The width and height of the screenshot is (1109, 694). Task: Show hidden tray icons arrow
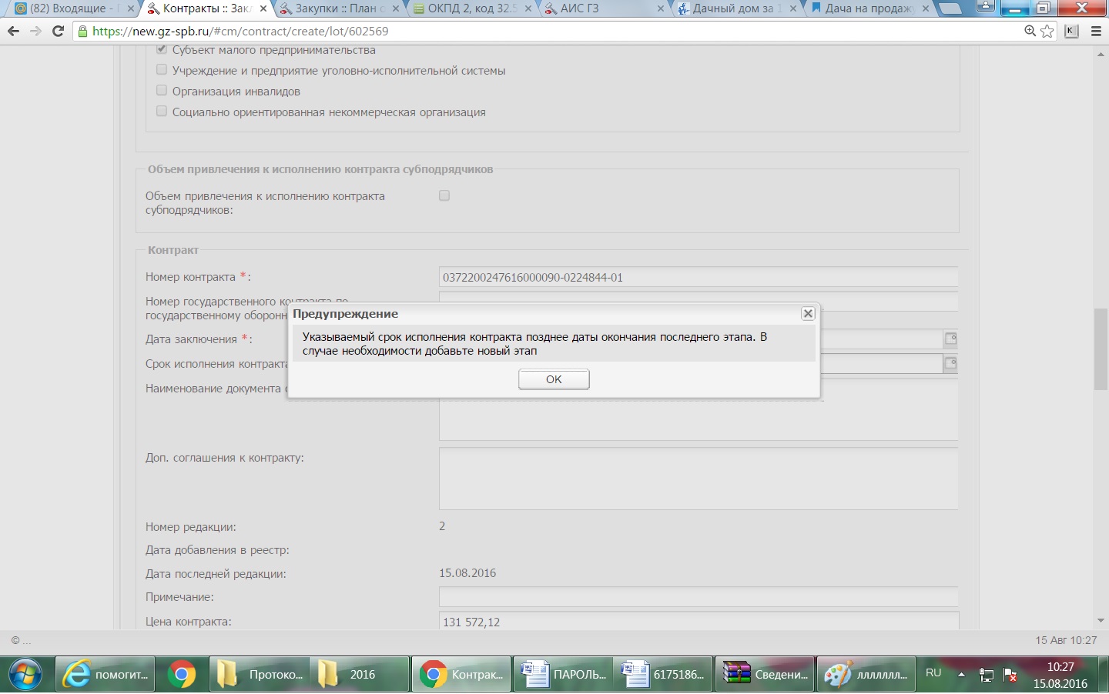coord(961,675)
